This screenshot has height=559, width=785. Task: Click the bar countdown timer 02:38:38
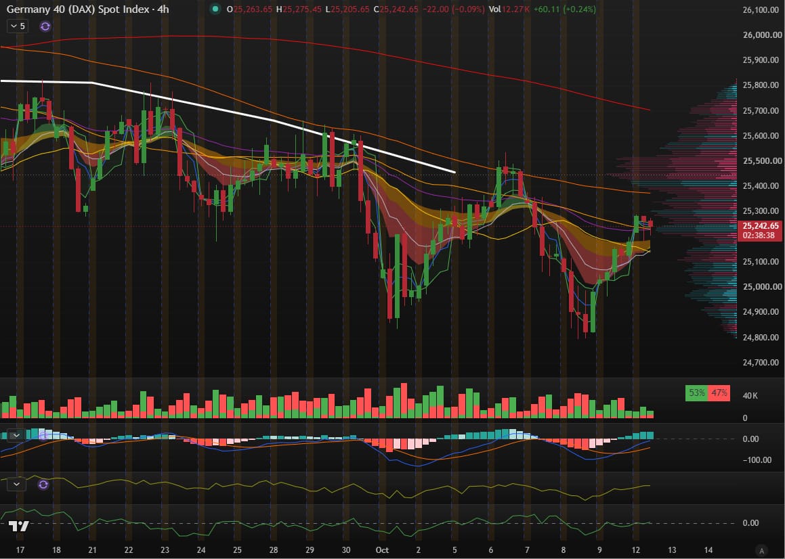(x=759, y=236)
